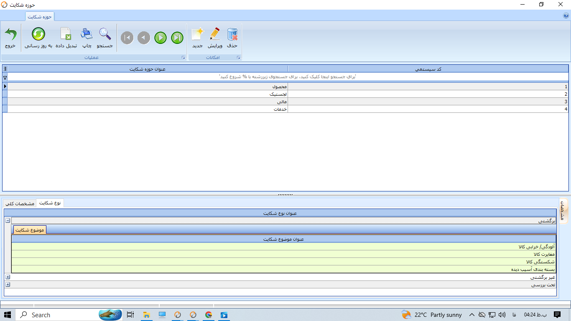Go to the first record navigation button
Image resolution: width=571 pixels, height=321 pixels.
click(x=127, y=38)
